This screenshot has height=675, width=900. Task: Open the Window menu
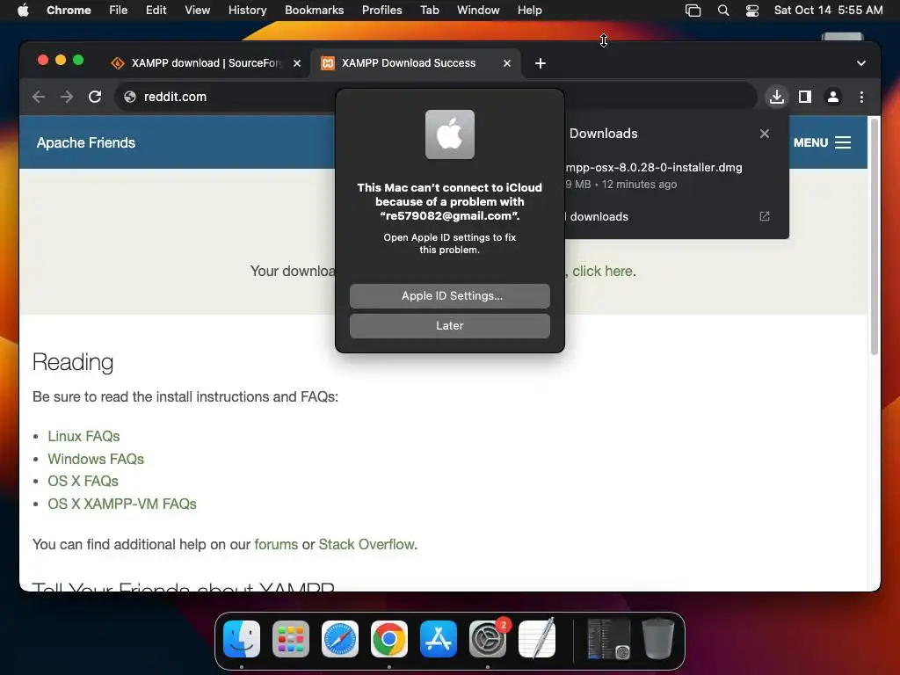(x=478, y=10)
